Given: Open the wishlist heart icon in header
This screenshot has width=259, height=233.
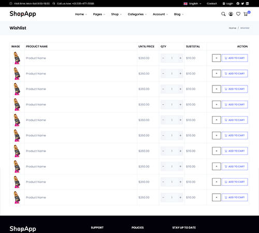Looking at the screenshot, I should point(238,14).
